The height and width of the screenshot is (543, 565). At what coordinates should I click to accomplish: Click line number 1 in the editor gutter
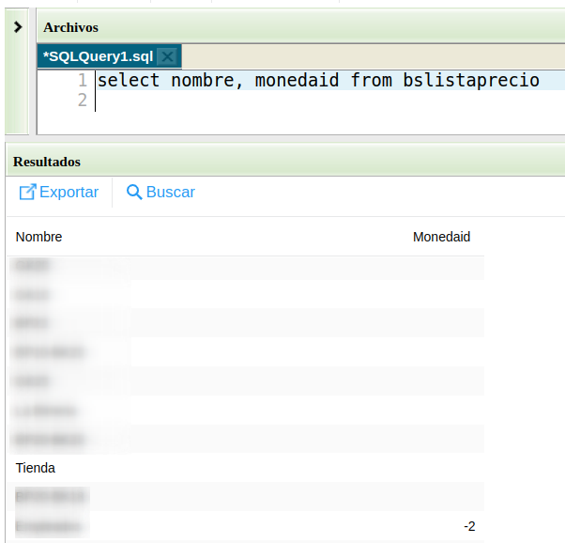coord(83,81)
